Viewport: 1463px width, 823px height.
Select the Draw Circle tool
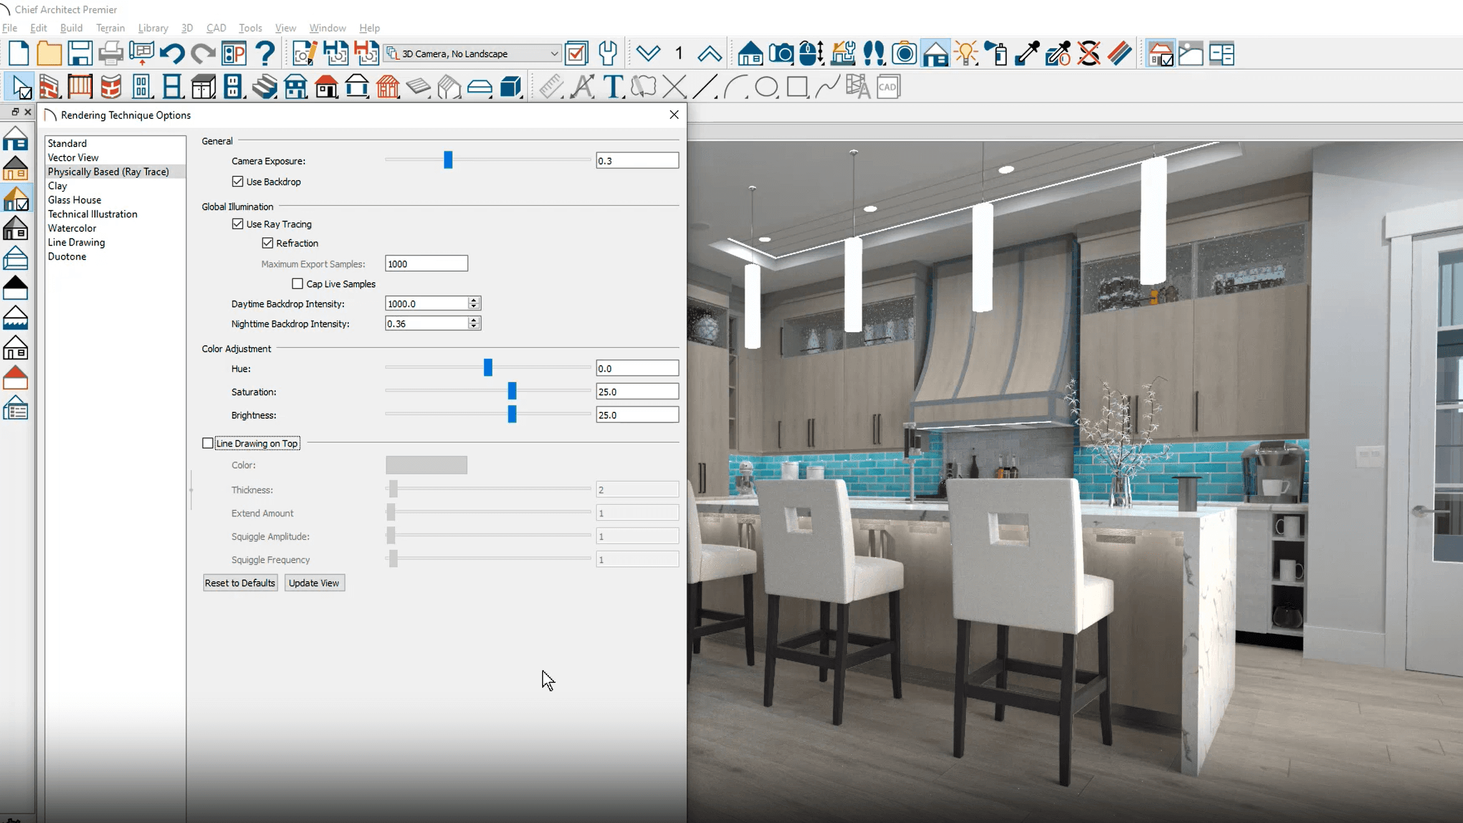click(766, 87)
